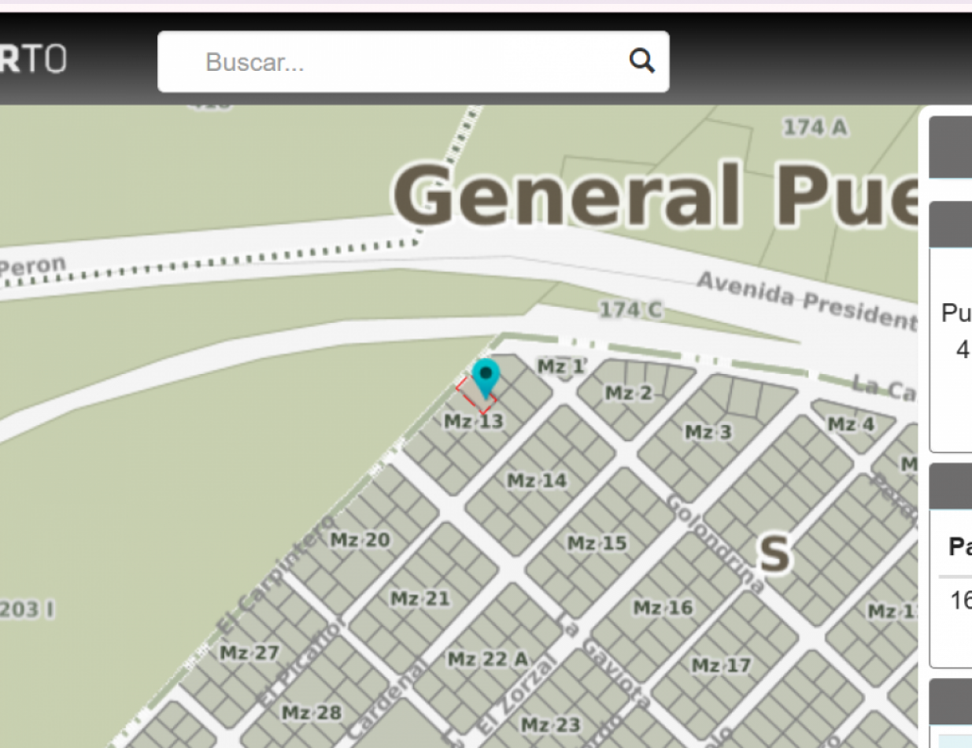Click the magnifying glass search icon
Image resolution: width=972 pixels, height=748 pixels.
[641, 61]
